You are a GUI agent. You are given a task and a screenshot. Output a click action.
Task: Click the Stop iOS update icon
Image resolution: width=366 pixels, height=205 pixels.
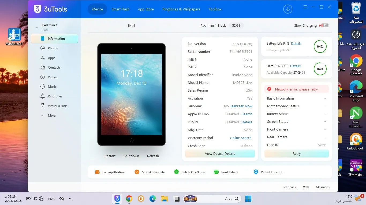click(137, 172)
